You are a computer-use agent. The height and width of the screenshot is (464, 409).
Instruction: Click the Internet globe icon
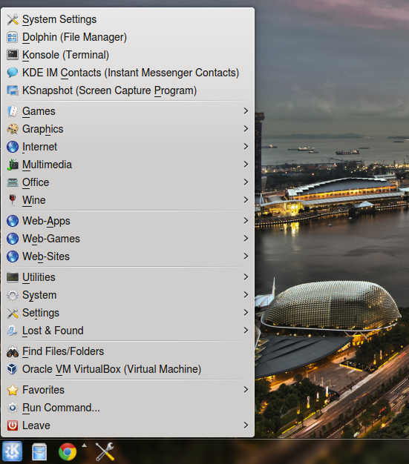pos(13,147)
